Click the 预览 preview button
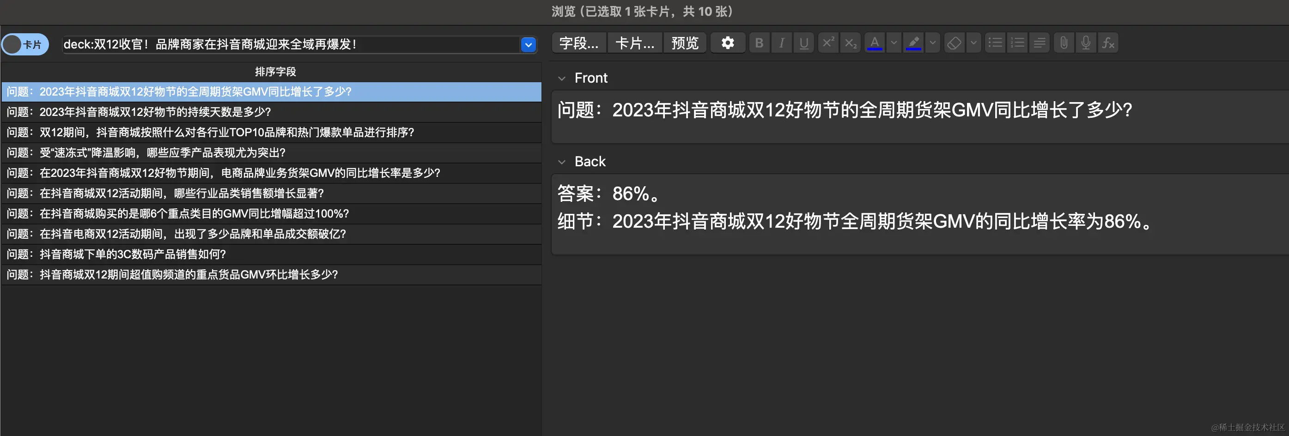 [x=685, y=43]
